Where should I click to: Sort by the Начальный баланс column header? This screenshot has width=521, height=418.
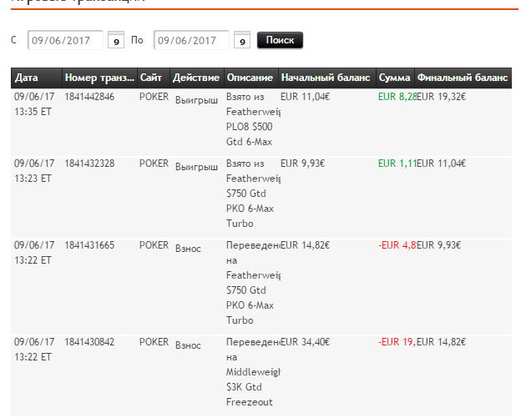click(327, 78)
